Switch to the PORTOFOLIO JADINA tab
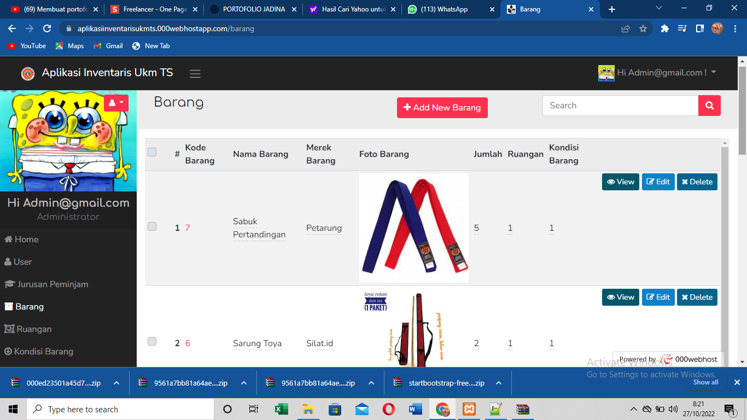The width and height of the screenshot is (747, 420). [x=254, y=9]
